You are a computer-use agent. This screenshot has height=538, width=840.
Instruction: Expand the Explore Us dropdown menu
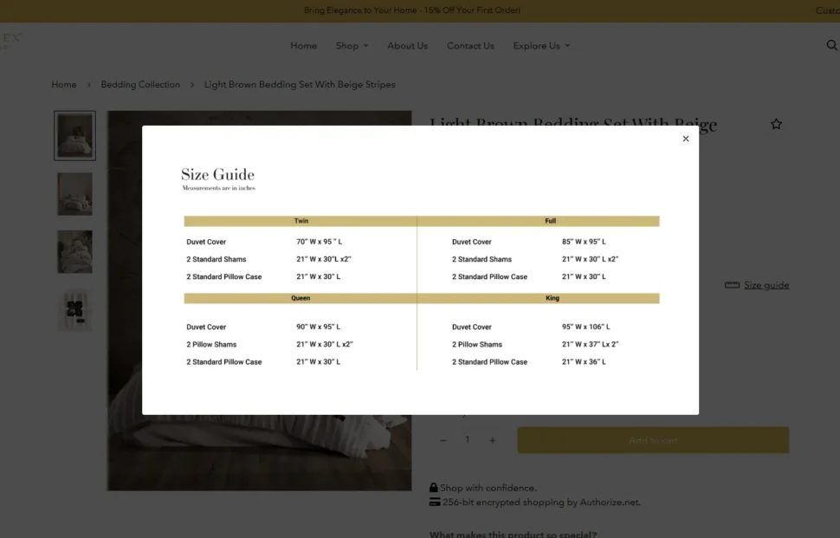(541, 46)
